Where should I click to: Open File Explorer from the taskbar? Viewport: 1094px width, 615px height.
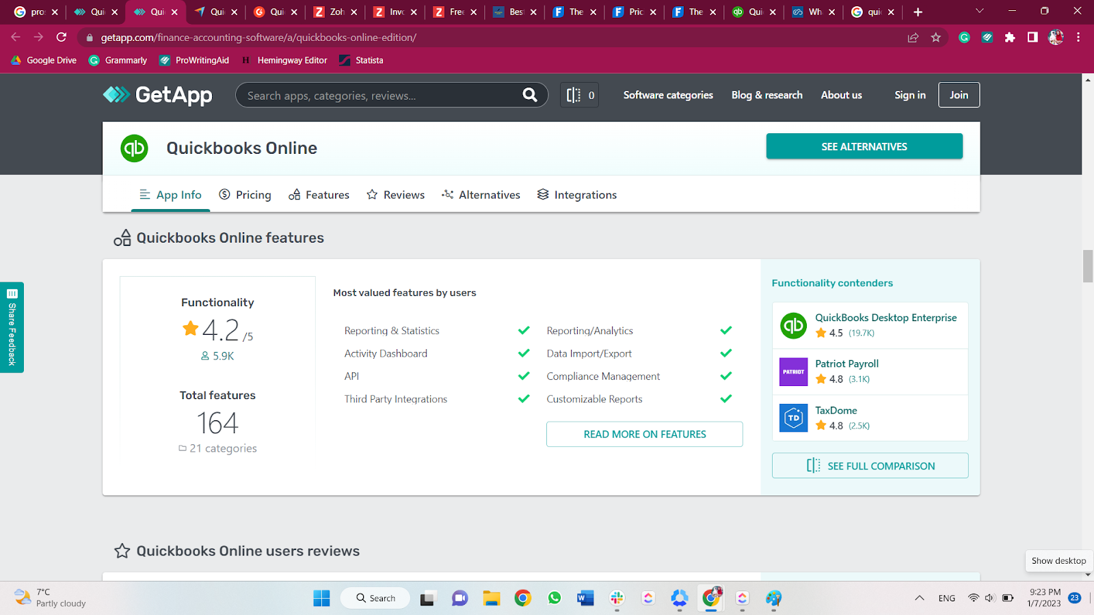pos(491,599)
